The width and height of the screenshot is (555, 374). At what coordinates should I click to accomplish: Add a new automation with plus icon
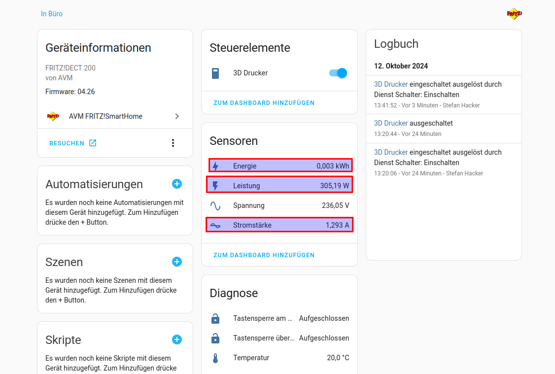coord(177,184)
